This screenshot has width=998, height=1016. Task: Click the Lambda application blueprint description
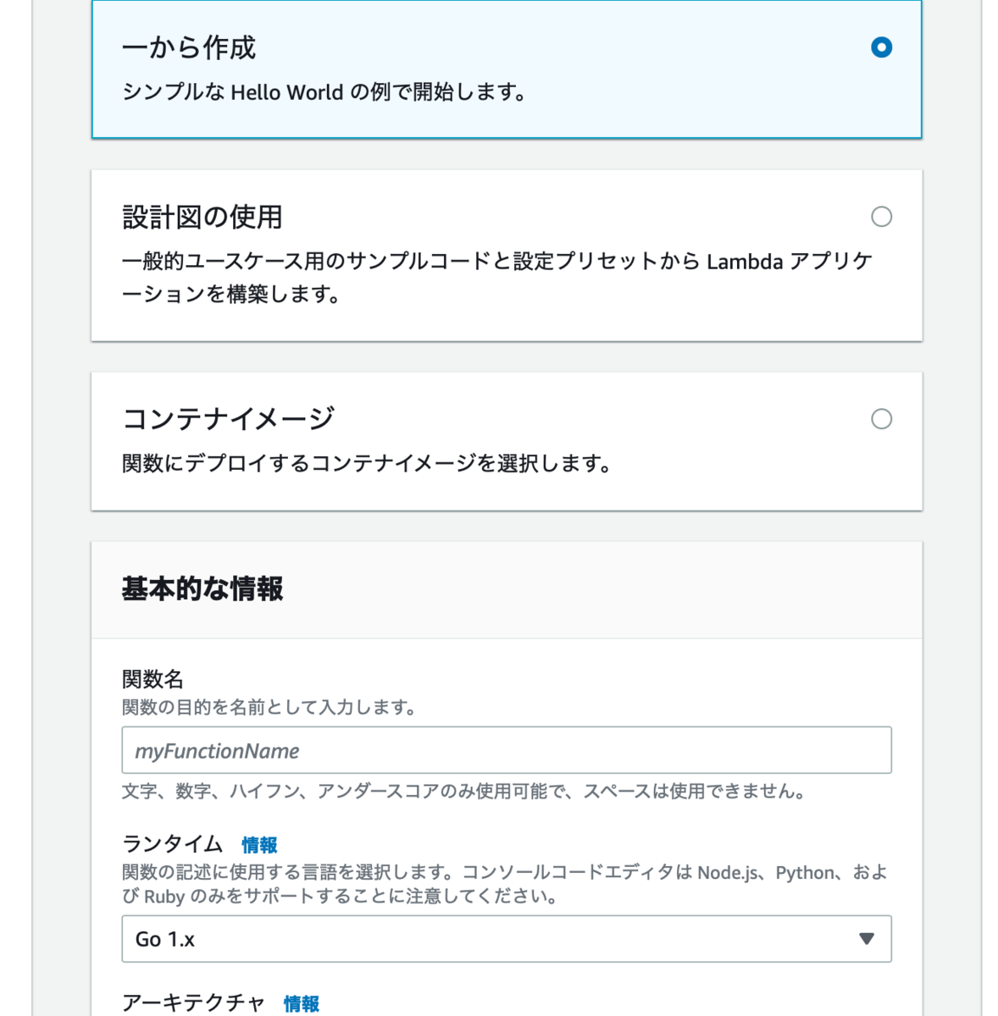496,278
